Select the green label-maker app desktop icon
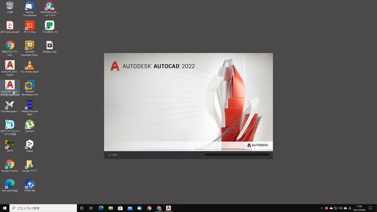 pos(49,27)
